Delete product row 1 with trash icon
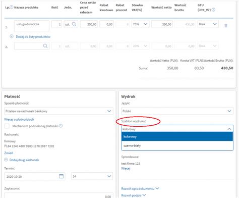The height and width of the screenshot is (198, 239). [x=226, y=25]
